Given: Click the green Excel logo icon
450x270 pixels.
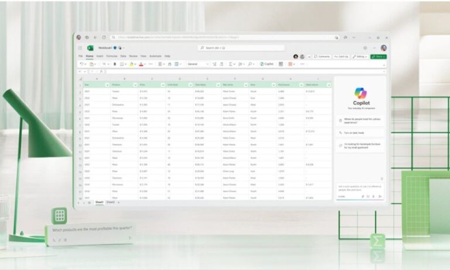Looking at the screenshot, I should point(90,48).
